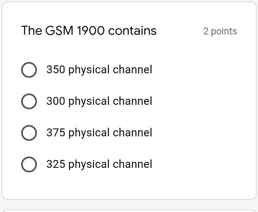
Task: Click the 2 points label
Action: 220,31
